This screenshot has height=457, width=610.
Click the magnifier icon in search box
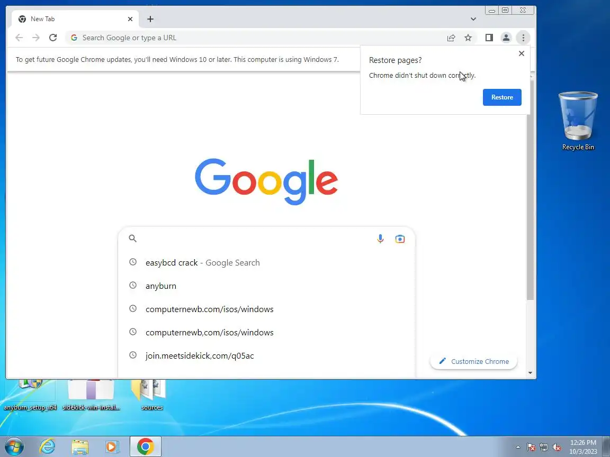coord(133,239)
